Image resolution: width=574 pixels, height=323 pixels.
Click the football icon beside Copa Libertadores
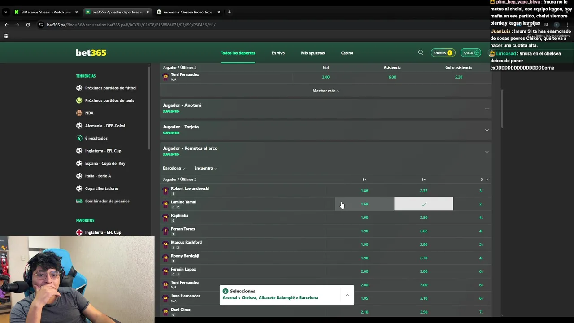pyautogui.click(x=79, y=188)
